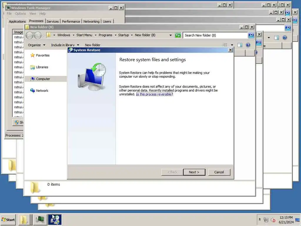The height and width of the screenshot is (226, 301).
Task: Expand dropdown arrow after Windows breadcrumb
Action: pyautogui.click(x=73, y=35)
